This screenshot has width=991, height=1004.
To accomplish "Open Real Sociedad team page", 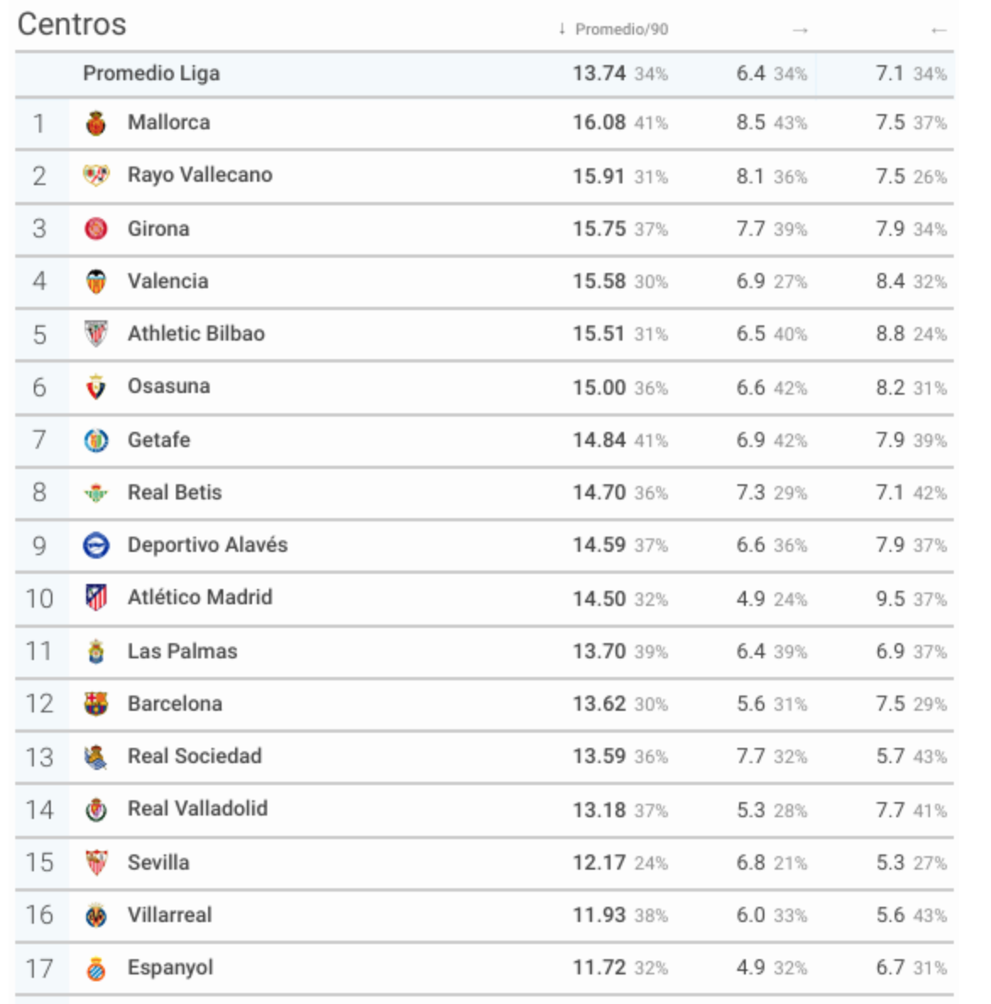I will pyautogui.click(x=194, y=756).
